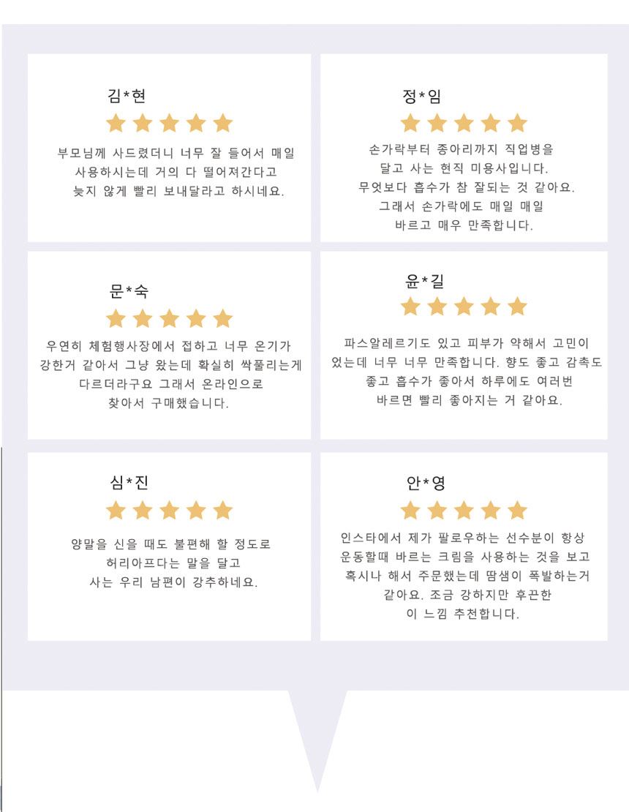Open reviewer name 안*영
The image size is (629, 812).
coord(426,483)
